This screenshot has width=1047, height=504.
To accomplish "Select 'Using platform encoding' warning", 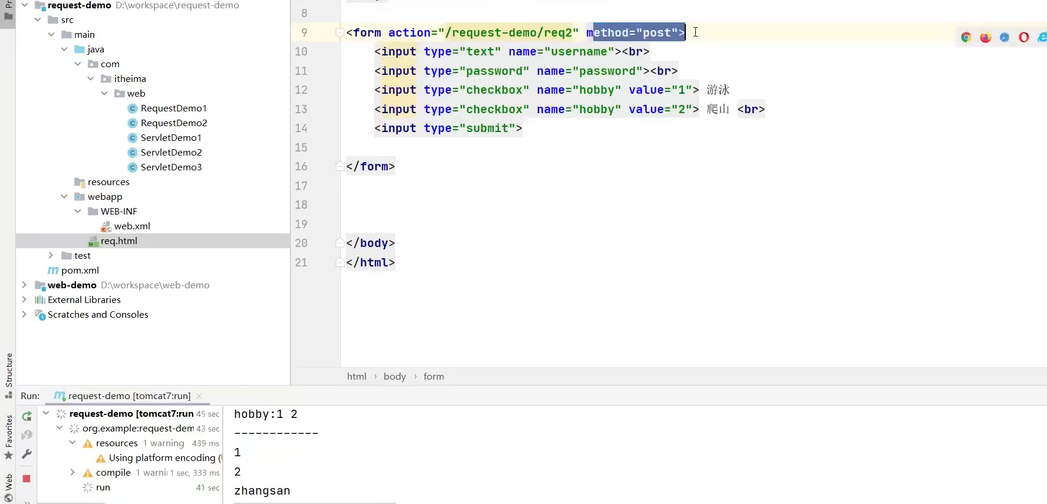I will pos(165,457).
